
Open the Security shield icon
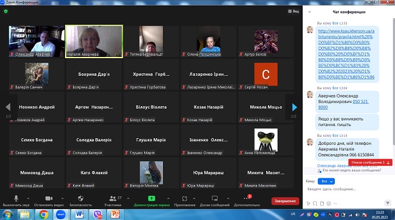coord(81,198)
